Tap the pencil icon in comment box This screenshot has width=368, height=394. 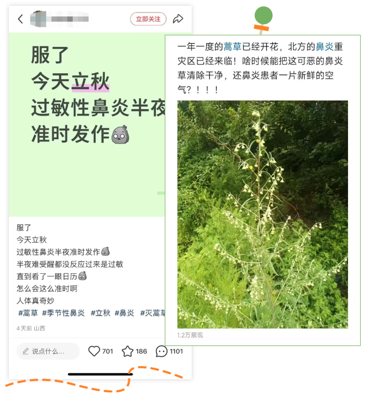click(x=25, y=351)
